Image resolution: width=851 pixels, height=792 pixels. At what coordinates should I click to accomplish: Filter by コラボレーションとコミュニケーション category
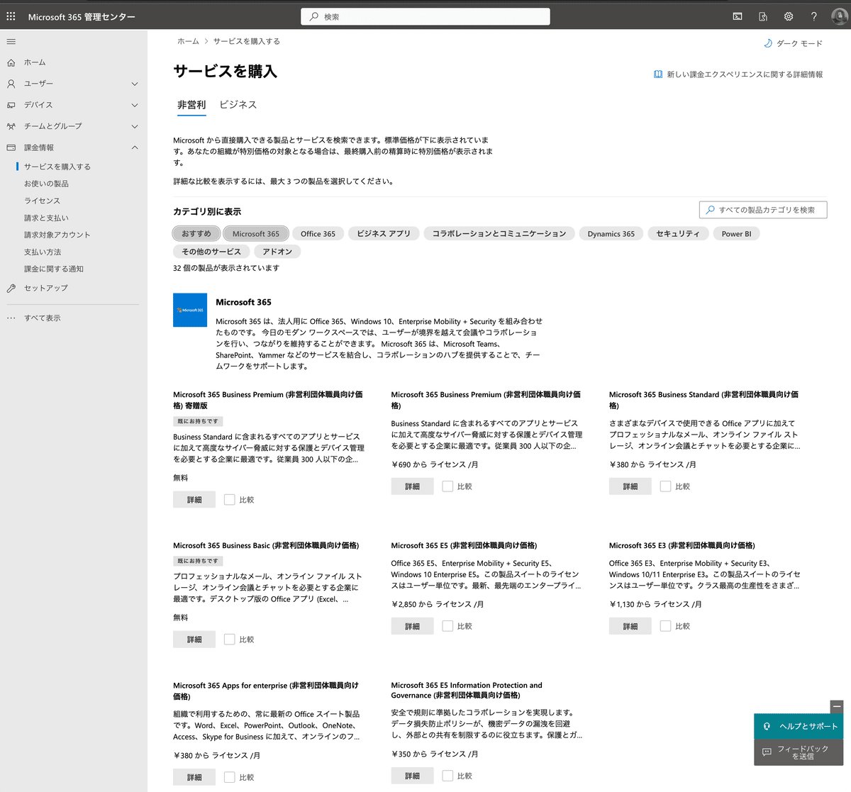[x=499, y=233]
